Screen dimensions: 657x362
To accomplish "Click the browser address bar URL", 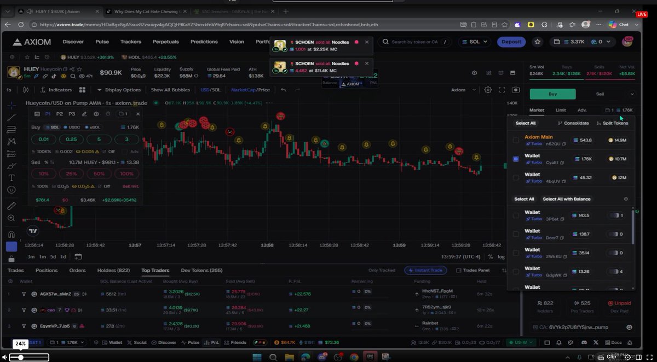I will click(x=208, y=25).
